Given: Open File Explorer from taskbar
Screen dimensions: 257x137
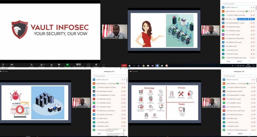Looking at the screenshot, I should coord(148,66).
